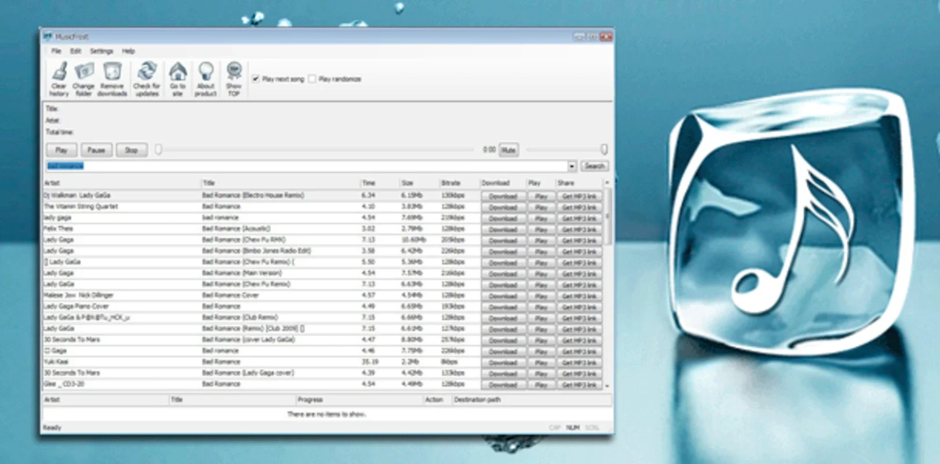Enable the Play randomize checkbox
The height and width of the screenshot is (464, 940).
(313, 79)
